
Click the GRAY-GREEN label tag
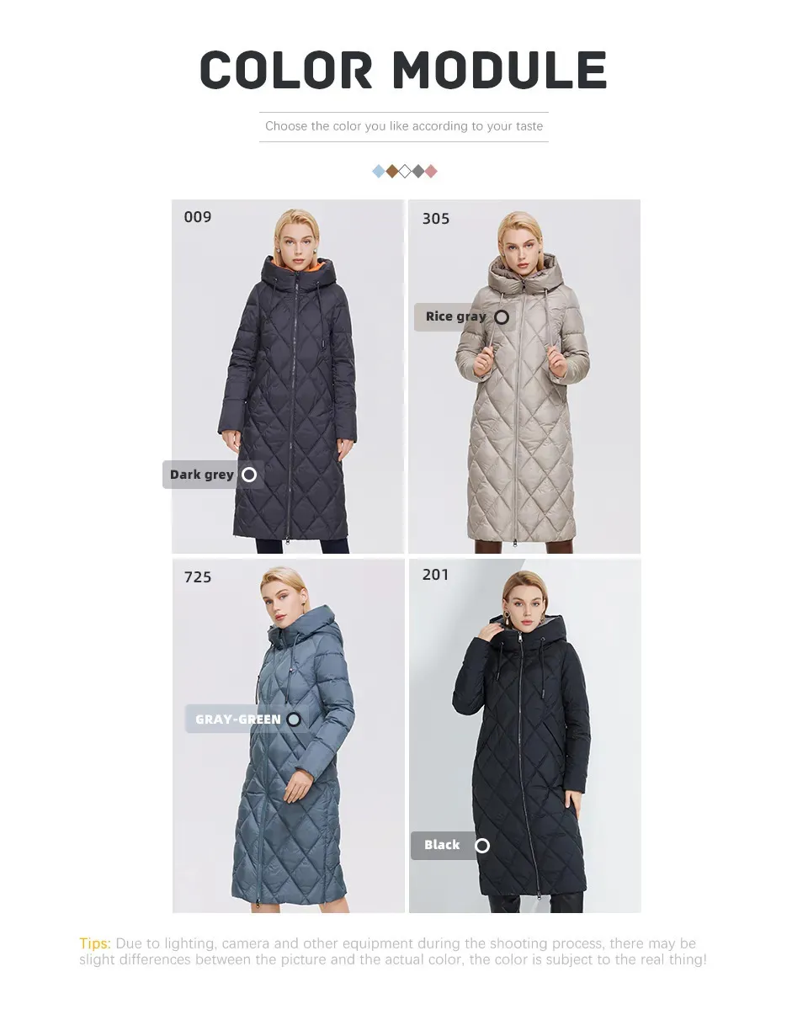[247, 720]
